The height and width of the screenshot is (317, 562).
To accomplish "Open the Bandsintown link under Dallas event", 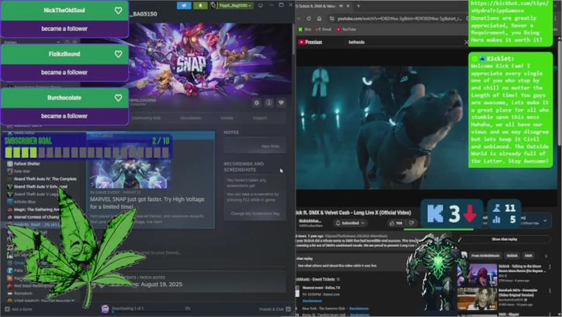I will coord(312,300).
